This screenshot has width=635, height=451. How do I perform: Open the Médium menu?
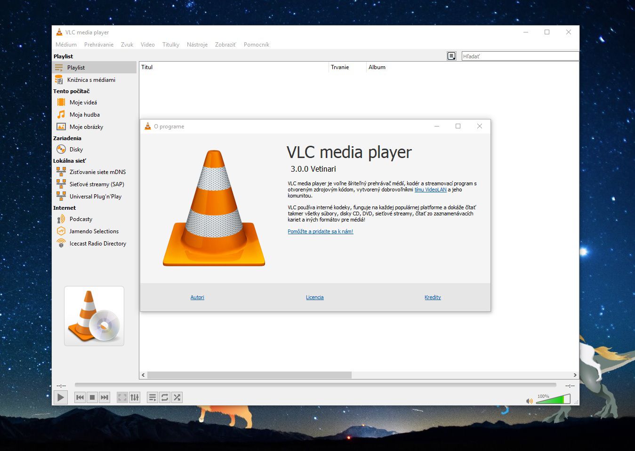pos(66,45)
